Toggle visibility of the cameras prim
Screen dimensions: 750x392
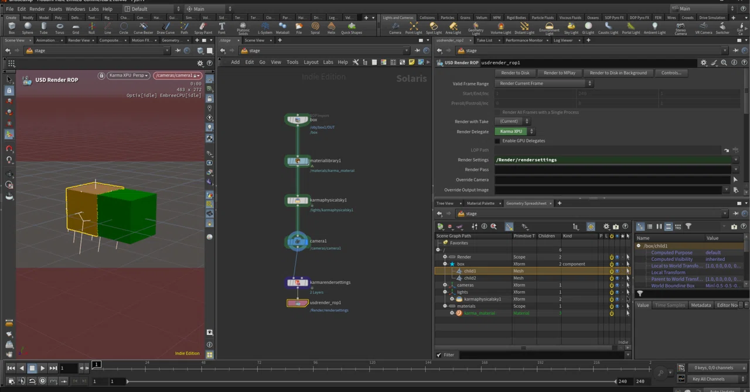[617, 286]
